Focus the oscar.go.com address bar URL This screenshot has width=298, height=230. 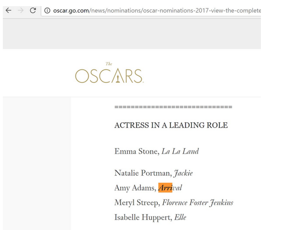coord(157,11)
